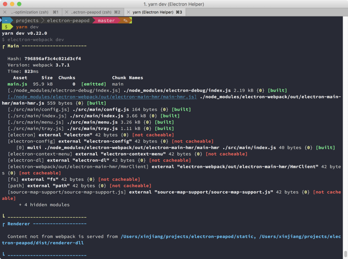The height and width of the screenshot is (259, 348).
Task: Click the window title '1. yarn dev (Electron Helper)'
Action: [174, 4]
